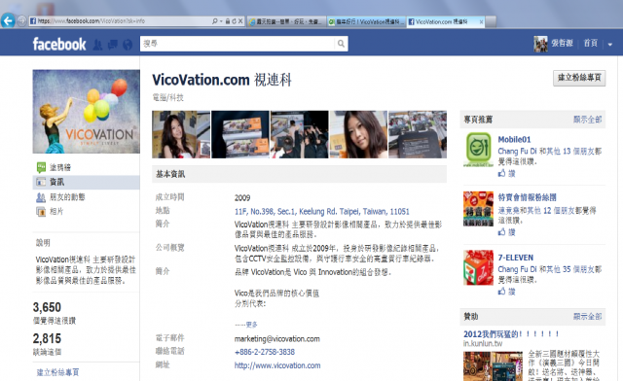Click 顯示全部 in recommended pages section
This screenshot has width=623, height=381.
(587, 120)
